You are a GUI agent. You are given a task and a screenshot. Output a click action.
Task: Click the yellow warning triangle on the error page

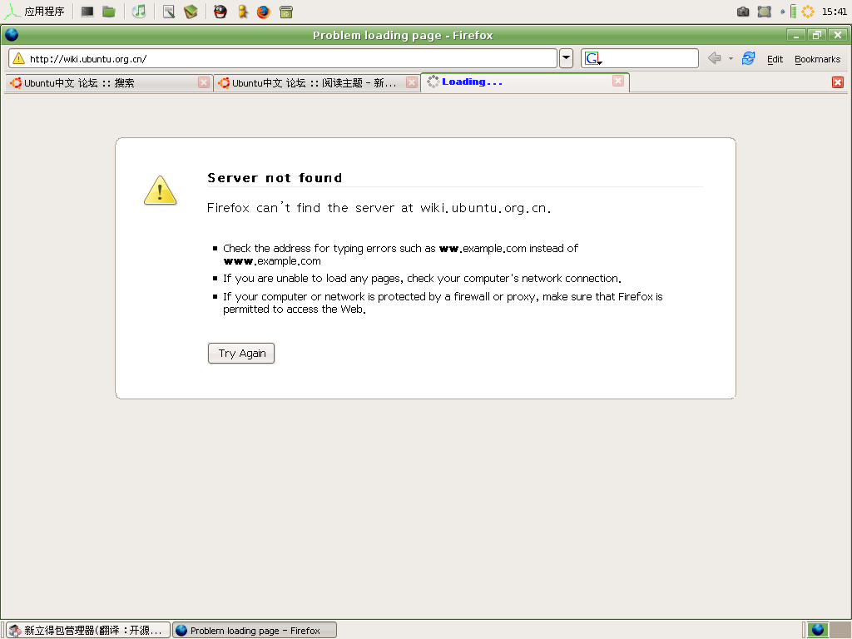click(x=160, y=191)
